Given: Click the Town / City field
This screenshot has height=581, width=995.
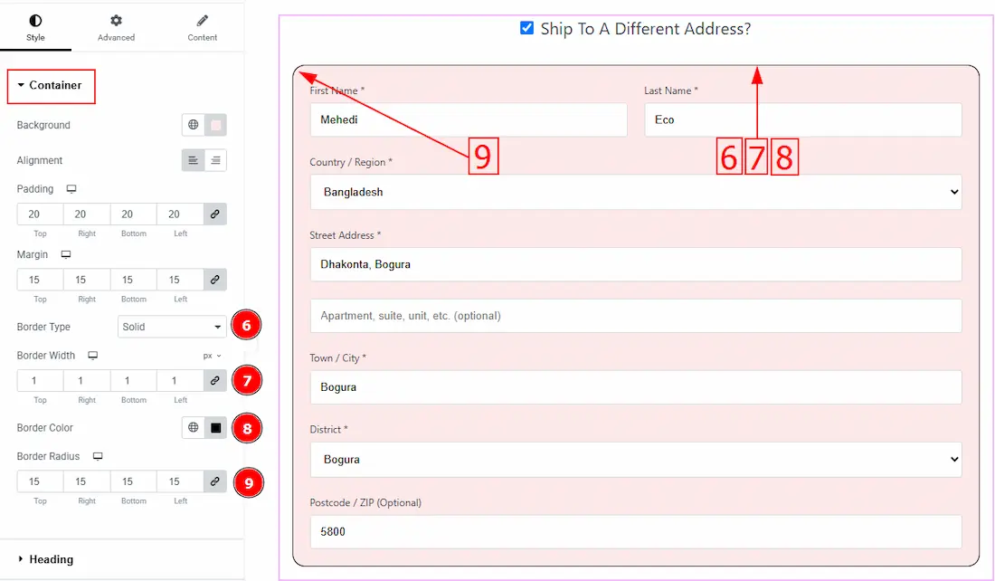Looking at the screenshot, I should coord(636,387).
